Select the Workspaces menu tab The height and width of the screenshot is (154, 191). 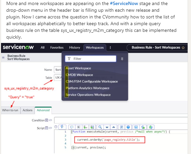[95, 48]
